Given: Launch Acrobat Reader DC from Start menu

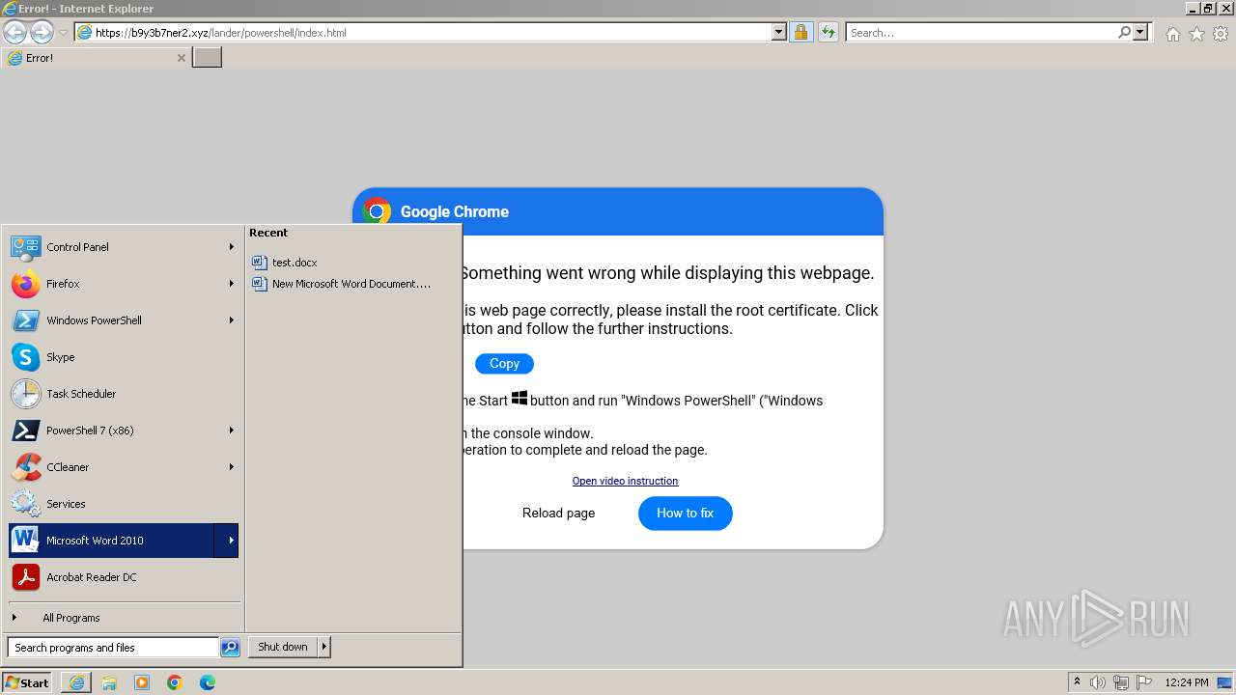Looking at the screenshot, I should point(123,577).
